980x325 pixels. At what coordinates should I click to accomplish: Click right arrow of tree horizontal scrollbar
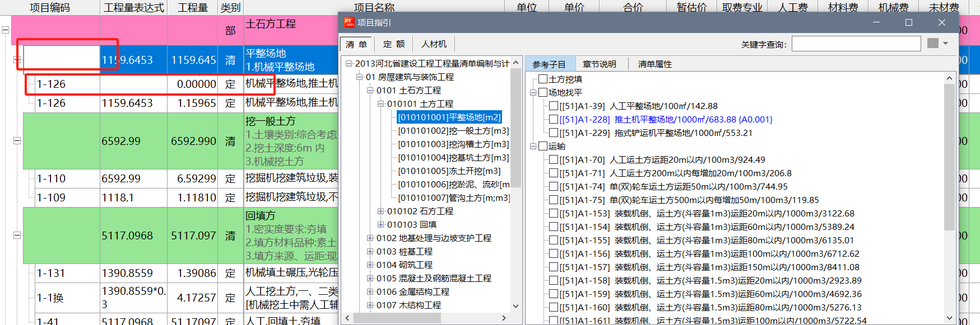(504, 318)
